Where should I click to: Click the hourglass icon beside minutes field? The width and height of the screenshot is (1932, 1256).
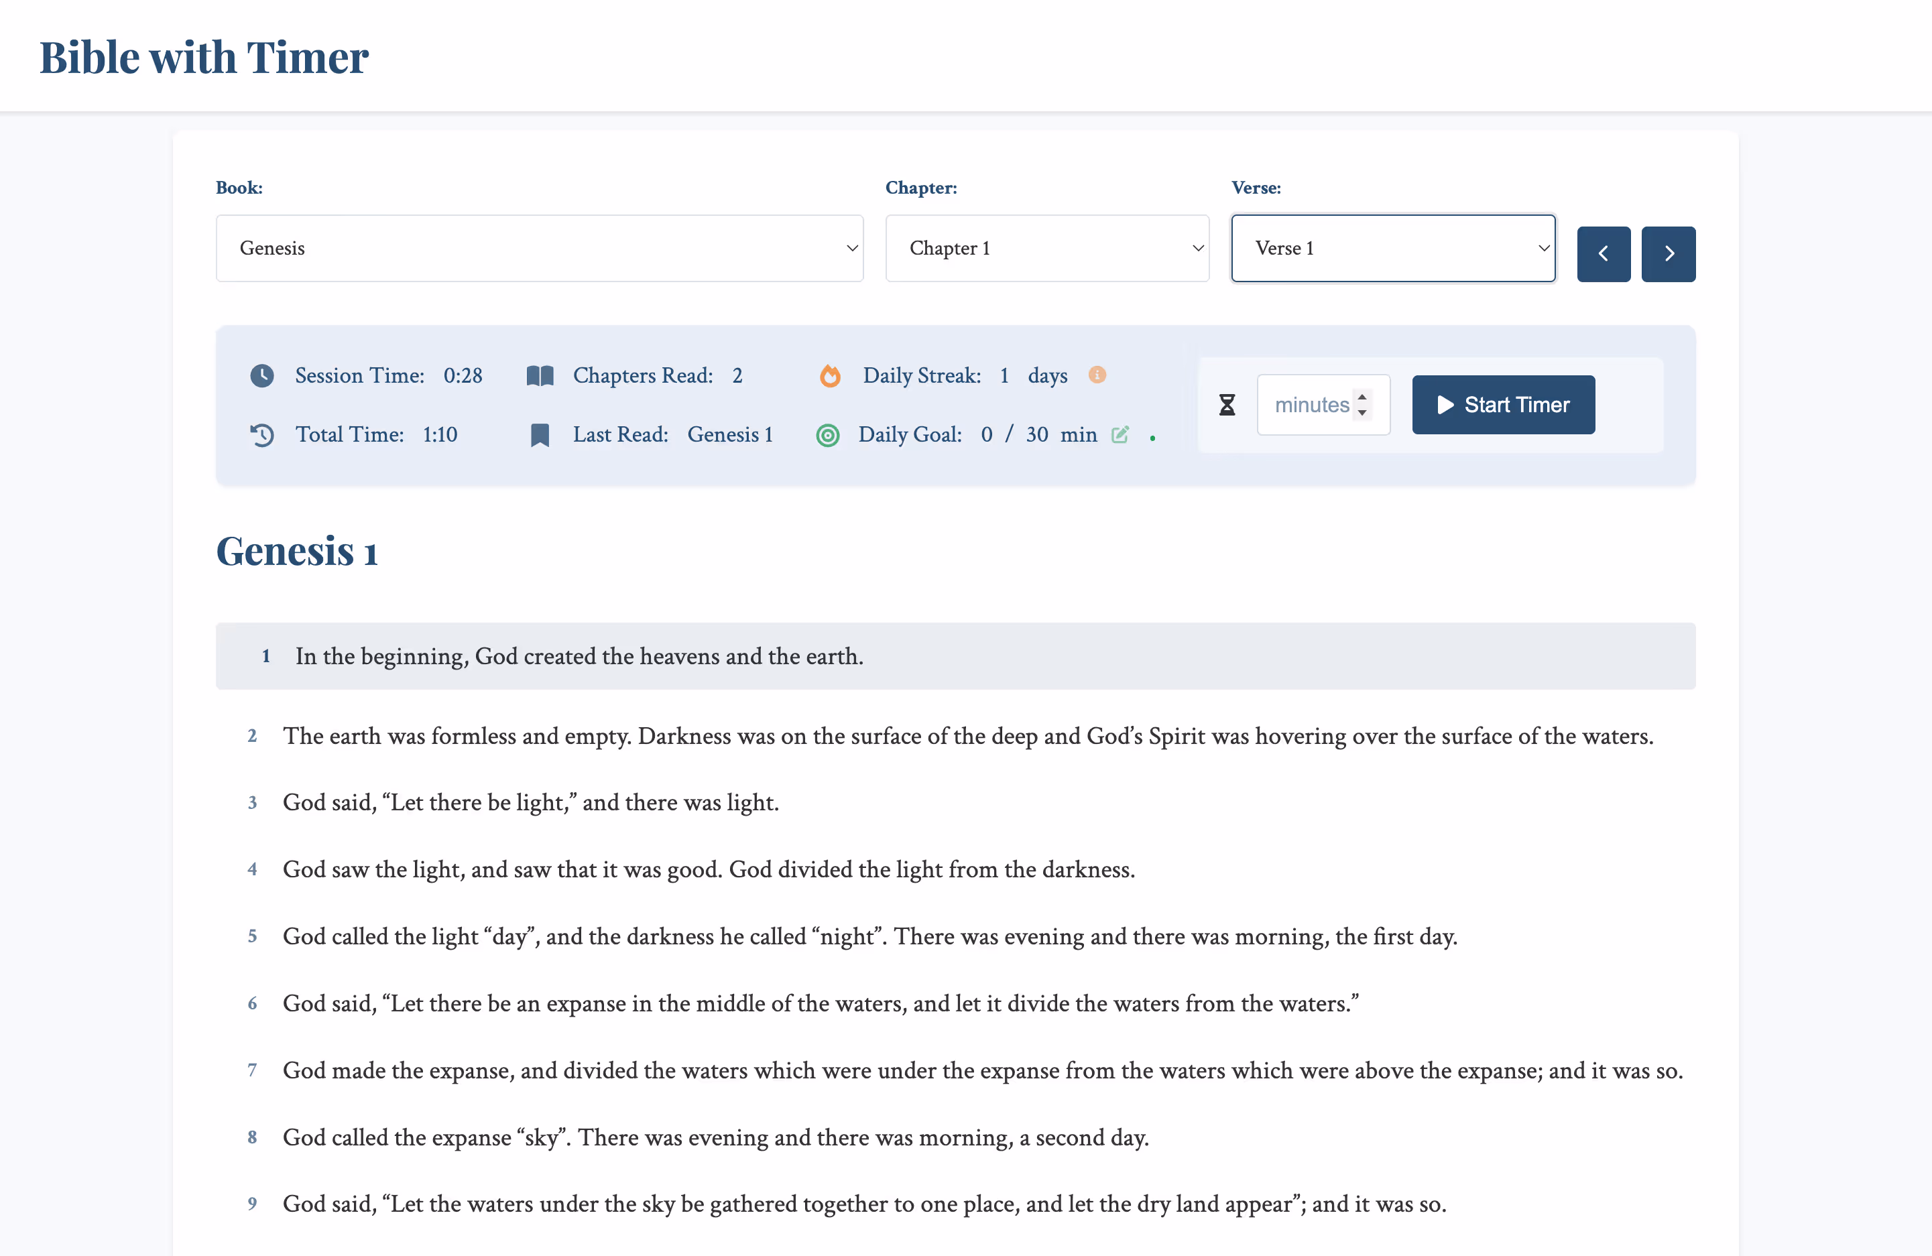click(1227, 405)
